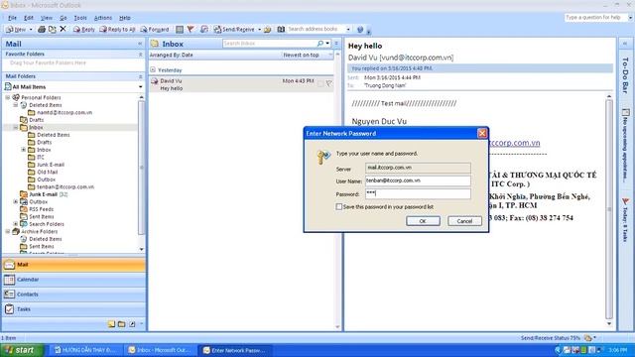The width and height of the screenshot is (635, 357).
Task: Open the address book search dropdown arrow
Action: (x=348, y=29)
